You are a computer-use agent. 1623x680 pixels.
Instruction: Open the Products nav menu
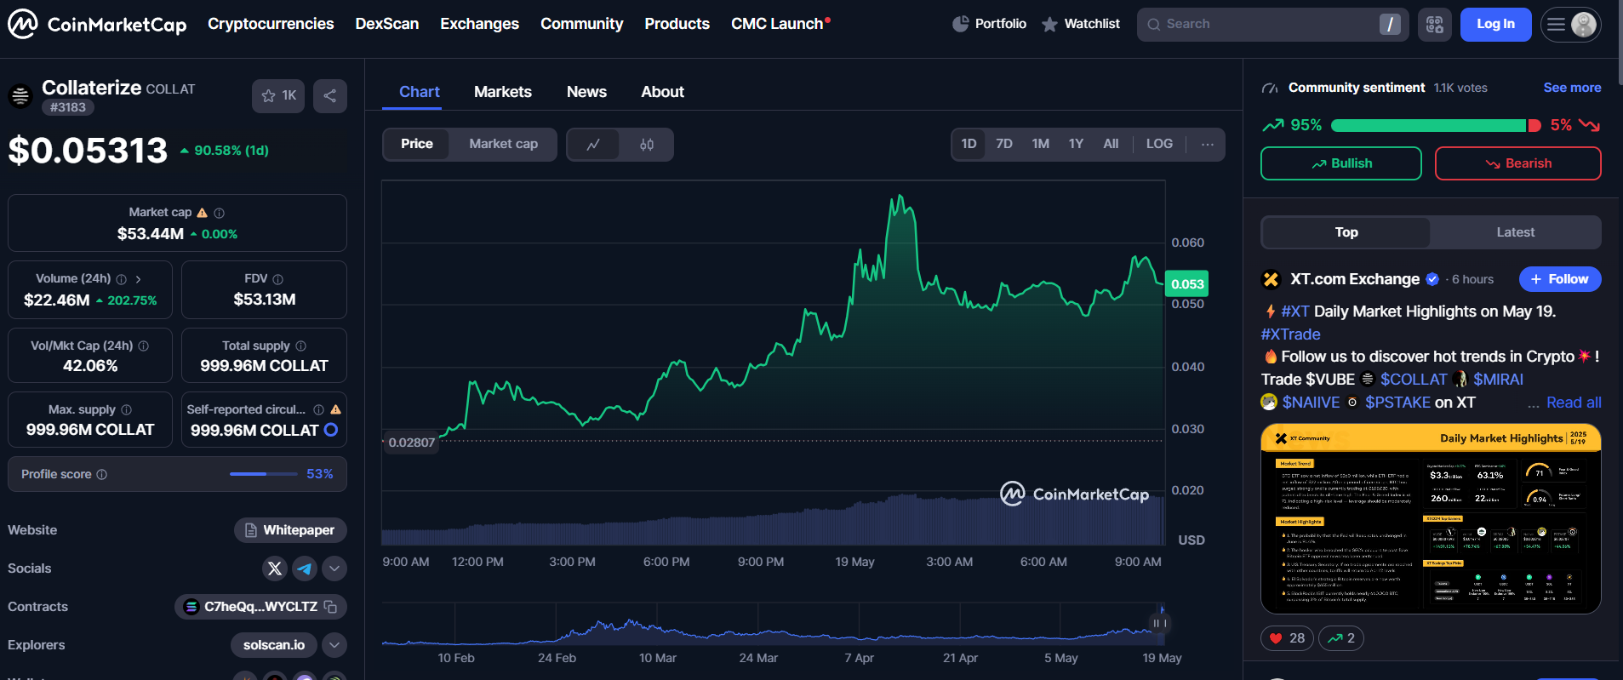point(677,24)
